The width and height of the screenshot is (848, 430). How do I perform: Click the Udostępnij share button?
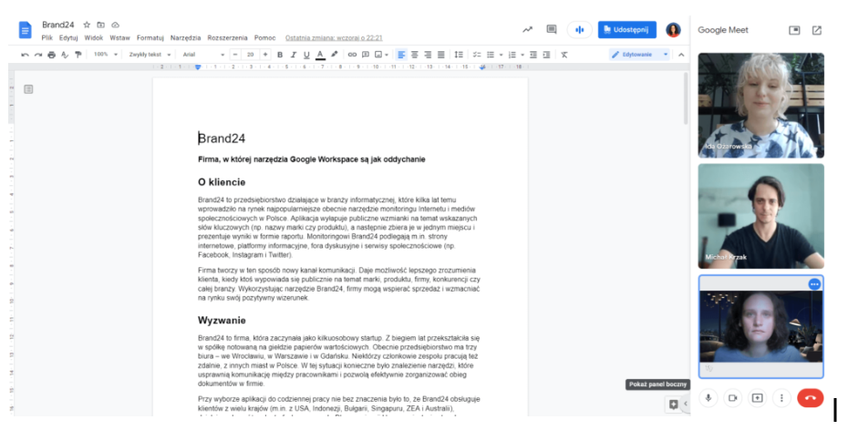click(x=626, y=30)
